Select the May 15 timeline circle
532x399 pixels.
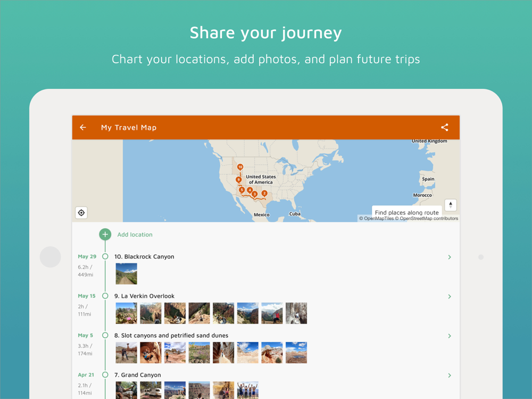pos(105,296)
